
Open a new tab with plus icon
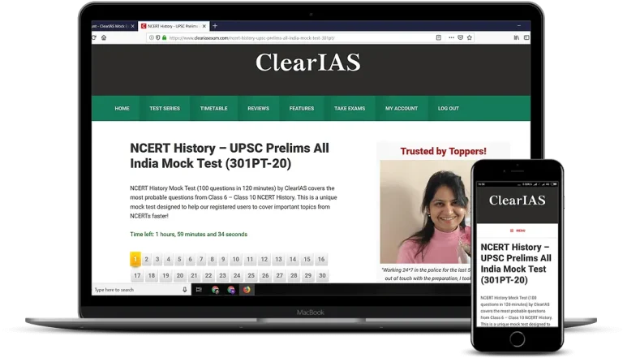(215, 26)
